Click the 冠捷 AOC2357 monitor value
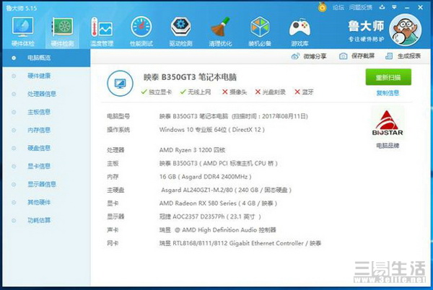 pos(210,216)
